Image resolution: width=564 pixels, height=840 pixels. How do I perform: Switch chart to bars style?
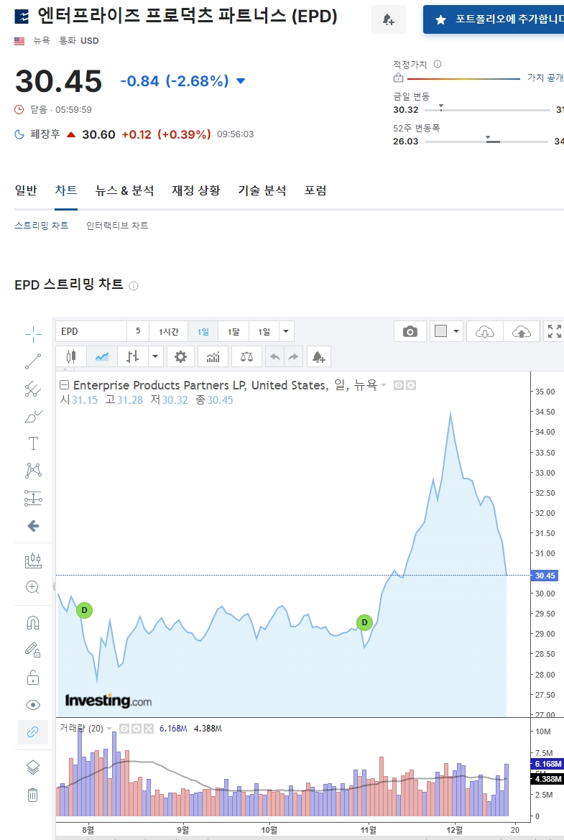[x=132, y=356]
